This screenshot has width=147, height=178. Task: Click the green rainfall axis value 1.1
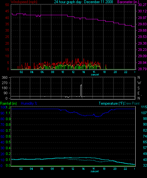[8, 113]
